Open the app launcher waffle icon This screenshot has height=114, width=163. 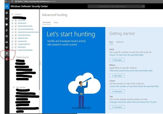(7, 6)
